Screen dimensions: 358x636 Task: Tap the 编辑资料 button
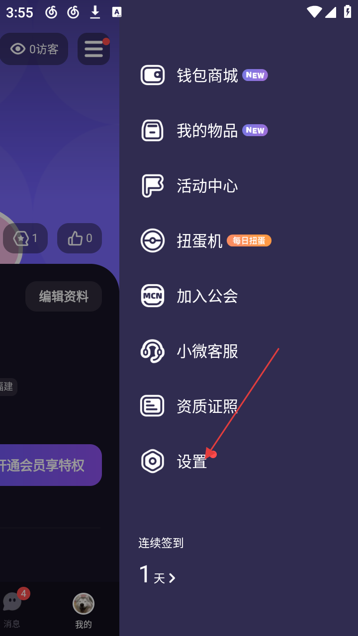click(x=64, y=297)
